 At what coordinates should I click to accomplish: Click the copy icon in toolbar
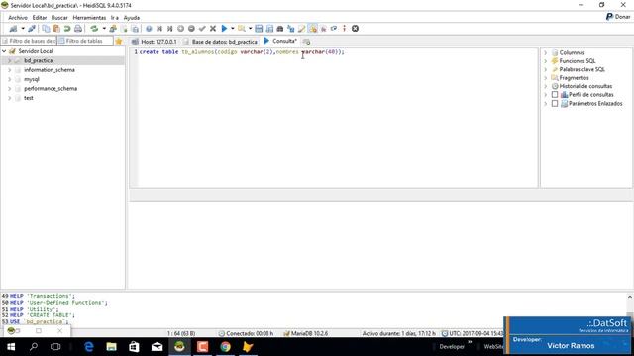(x=46, y=29)
